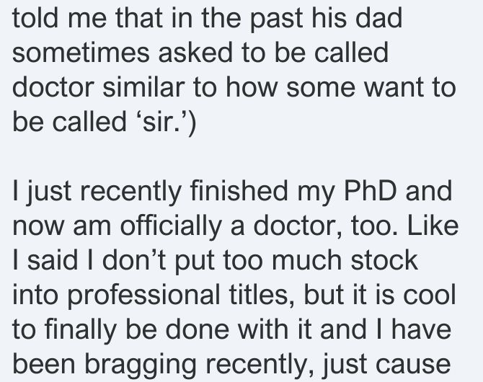
Task: Click the word 'bragging' in last line
Action: pyautogui.click(x=140, y=365)
